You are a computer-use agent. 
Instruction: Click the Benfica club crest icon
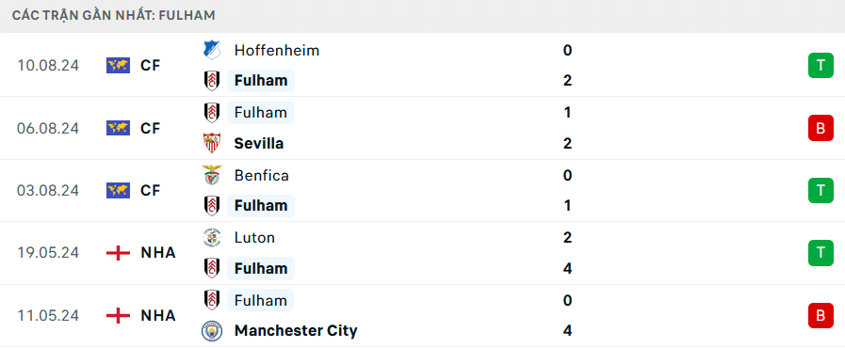(212, 175)
